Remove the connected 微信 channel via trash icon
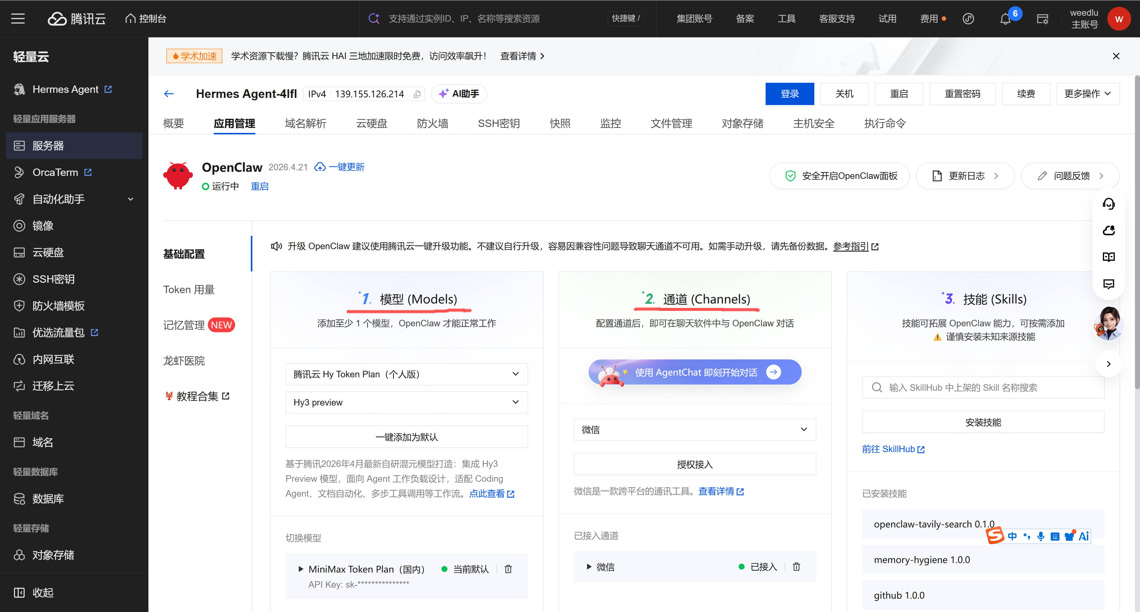The width and height of the screenshot is (1140, 612). click(796, 566)
